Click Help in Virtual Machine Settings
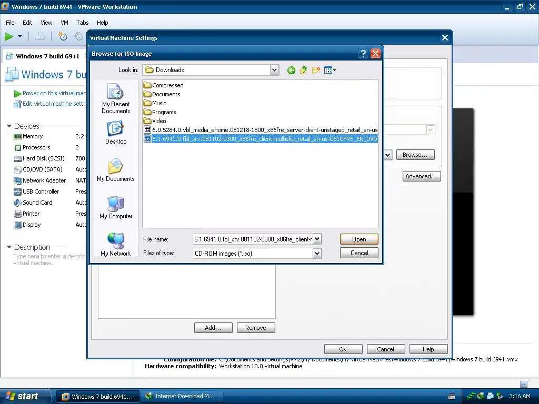The width and height of the screenshot is (539, 404). click(428, 349)
